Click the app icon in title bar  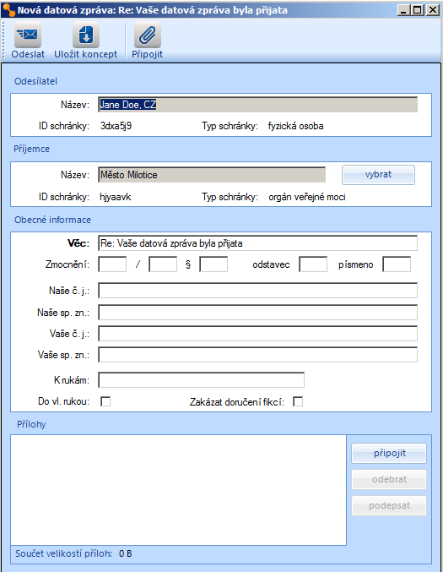click(8, 9)
